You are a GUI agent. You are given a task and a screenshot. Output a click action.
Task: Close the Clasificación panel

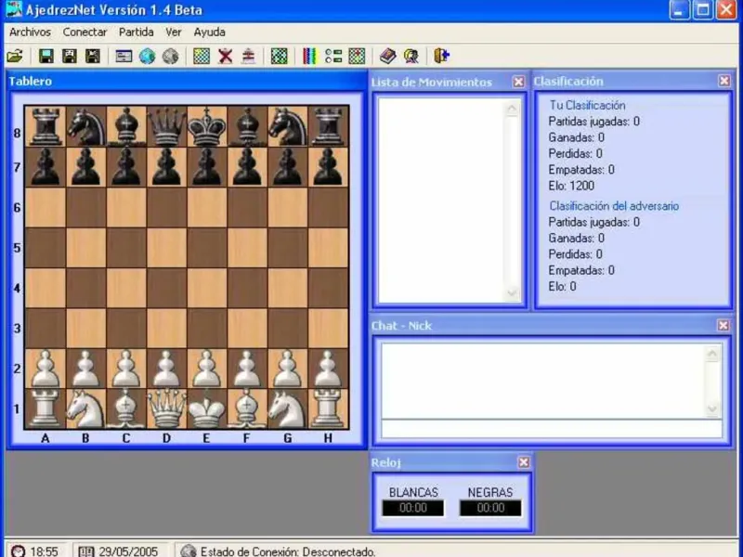(724, 81)
